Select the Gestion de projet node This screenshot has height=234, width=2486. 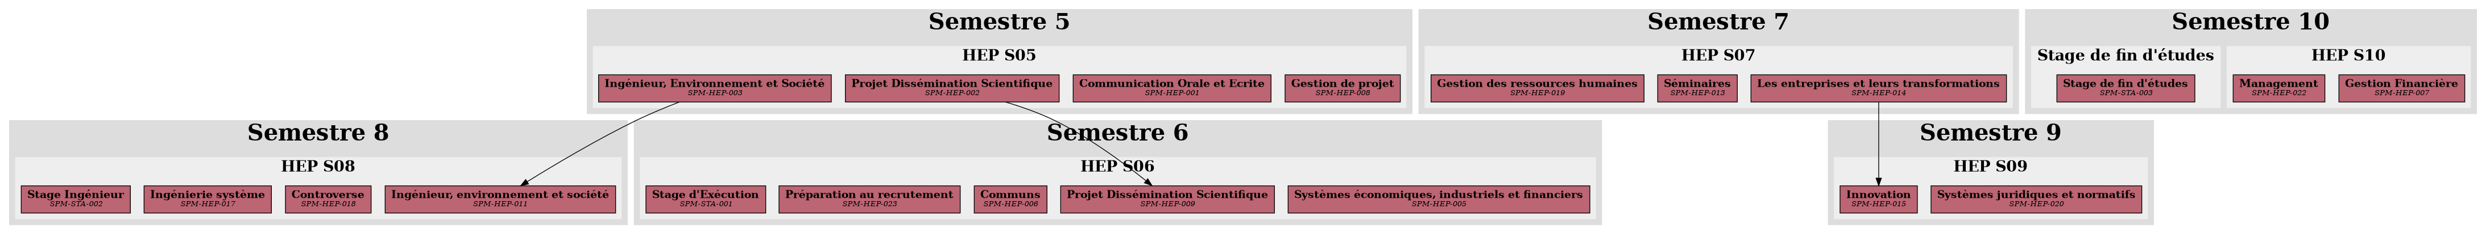point(1341,88)
